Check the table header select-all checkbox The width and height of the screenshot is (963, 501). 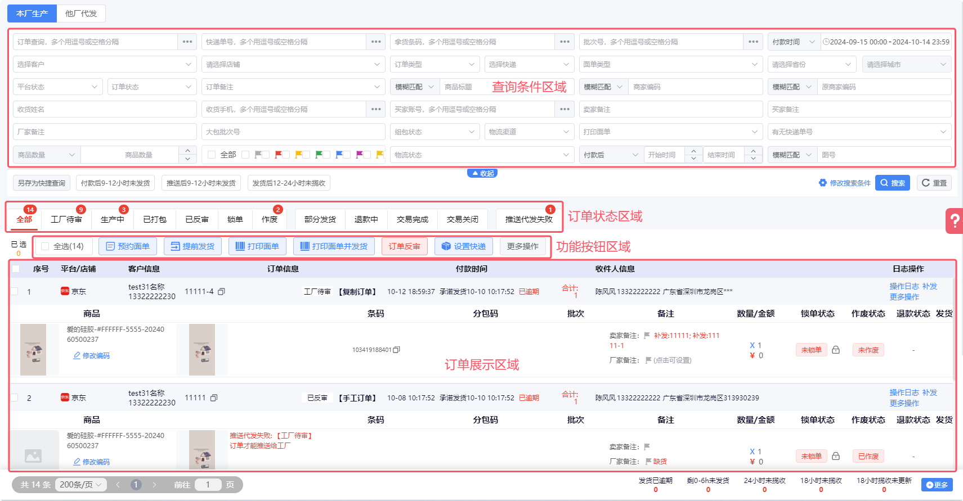click(16, 269)
